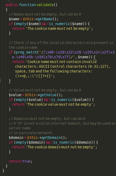This screenshot has height=176, width=116.
Task: Click comment "in a private network."
Action: pyautogui.click(x=34, y=133)
